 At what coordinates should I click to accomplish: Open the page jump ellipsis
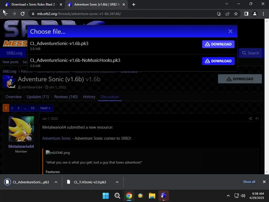pyautogui.click(x=25, y=108)
